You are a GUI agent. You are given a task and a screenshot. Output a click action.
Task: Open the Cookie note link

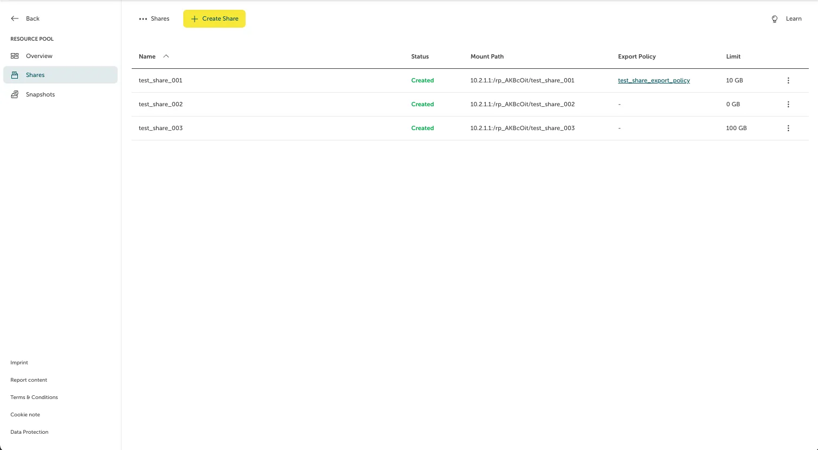(25, 415)
